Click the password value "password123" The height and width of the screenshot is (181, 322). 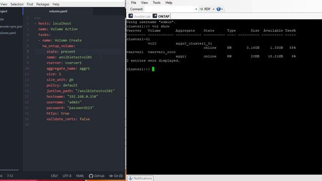tap(80, 108)
